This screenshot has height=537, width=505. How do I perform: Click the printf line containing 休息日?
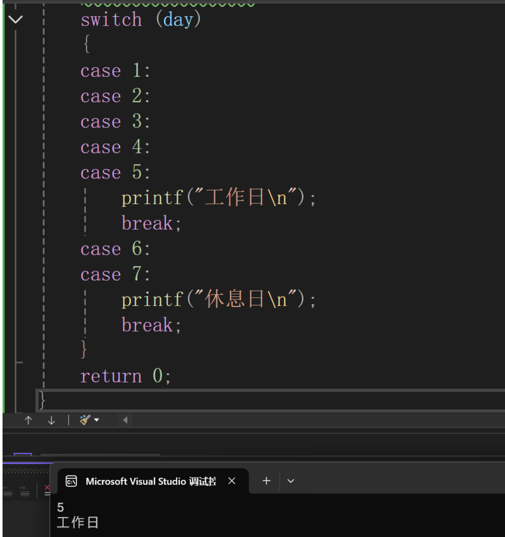(218, 299)
